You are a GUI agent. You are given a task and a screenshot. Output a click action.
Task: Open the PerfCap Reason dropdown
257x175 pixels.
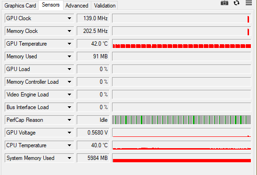(70, 120)
